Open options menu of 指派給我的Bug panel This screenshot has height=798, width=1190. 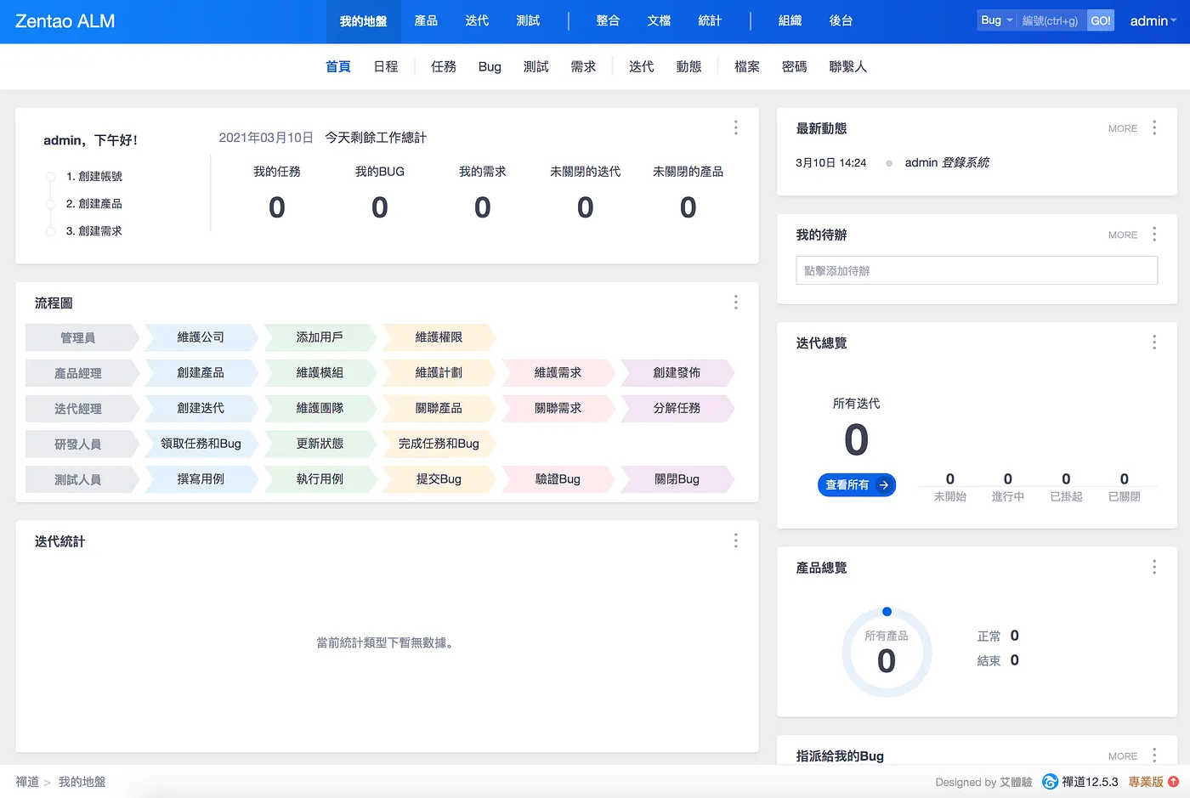click(1154, 755)
